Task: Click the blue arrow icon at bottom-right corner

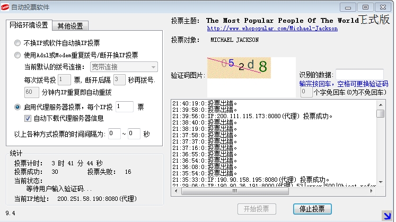Action: click(387, 216)
